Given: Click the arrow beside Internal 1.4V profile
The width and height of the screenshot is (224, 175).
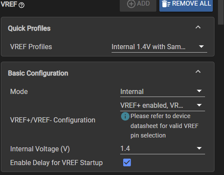Looking at the screenshot, I should (x=201, y=47).
